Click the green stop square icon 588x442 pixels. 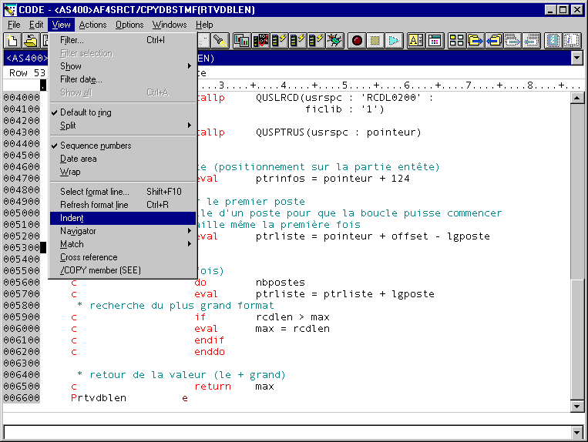[x=375, y=41]
